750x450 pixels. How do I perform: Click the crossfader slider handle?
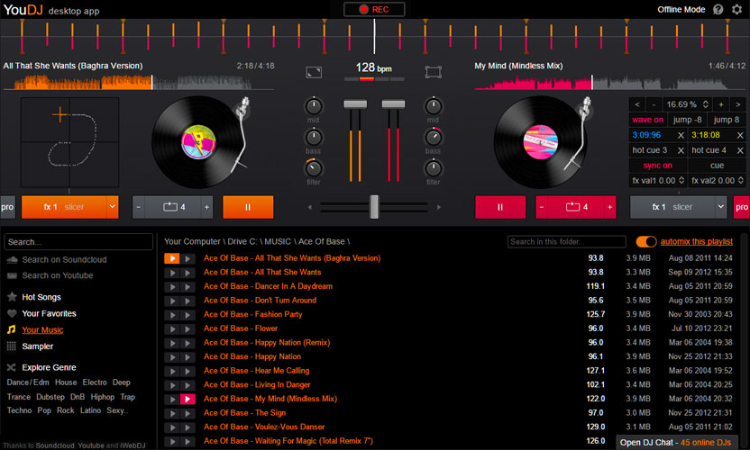tap(374, 207)
